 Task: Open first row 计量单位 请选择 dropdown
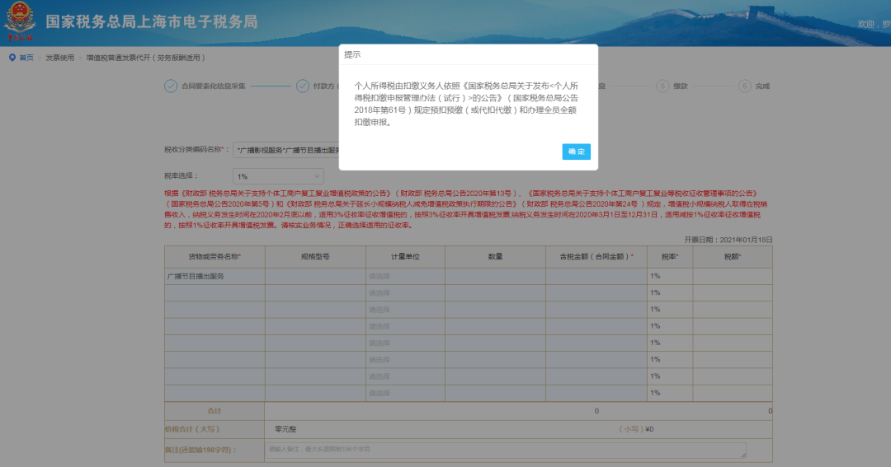(x=414, y=276)
